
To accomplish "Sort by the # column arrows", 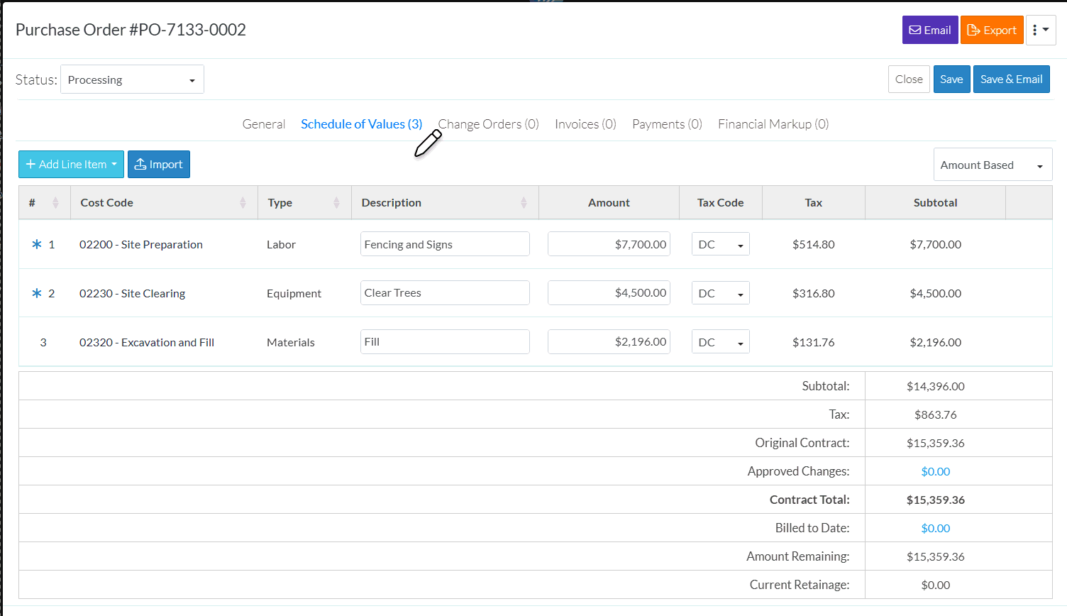I will (55, 203).
